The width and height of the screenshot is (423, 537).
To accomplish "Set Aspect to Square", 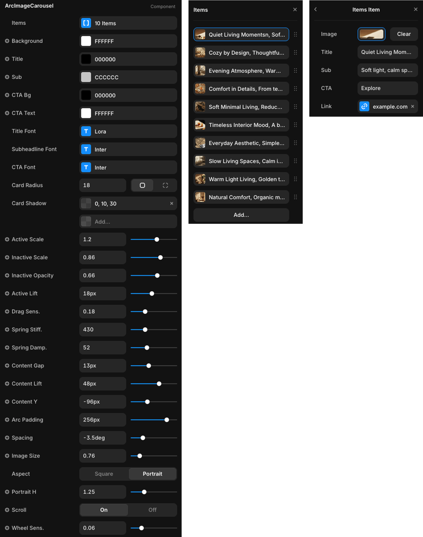I will click(104, 474).
